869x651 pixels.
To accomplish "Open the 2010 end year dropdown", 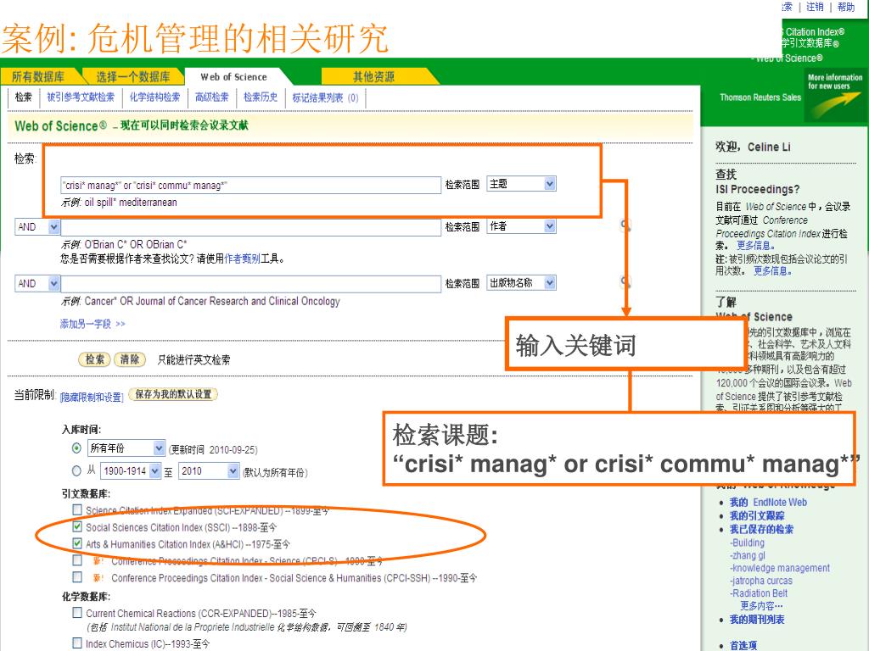I will coord(209,471).
